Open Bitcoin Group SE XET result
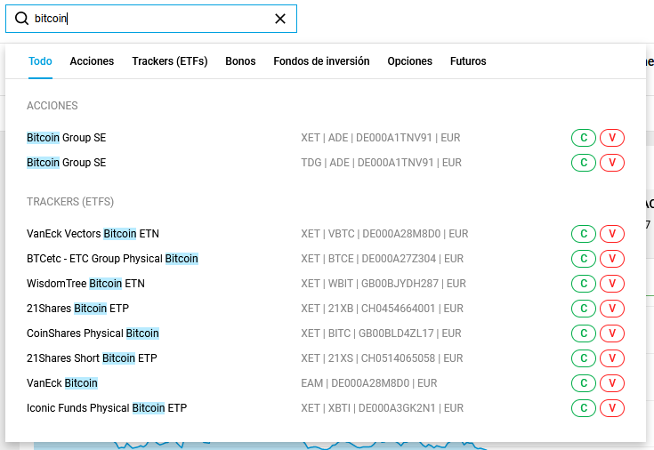 (x=67, y=138)
